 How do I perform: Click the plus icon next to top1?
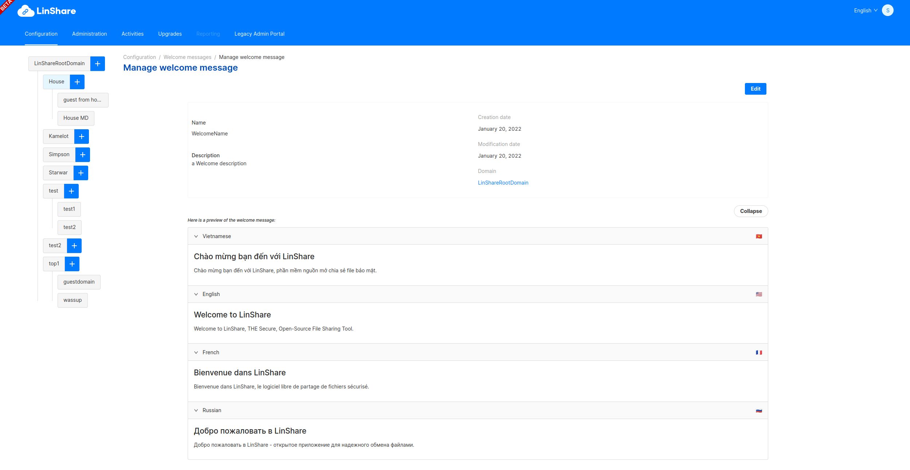click(72, 264)
